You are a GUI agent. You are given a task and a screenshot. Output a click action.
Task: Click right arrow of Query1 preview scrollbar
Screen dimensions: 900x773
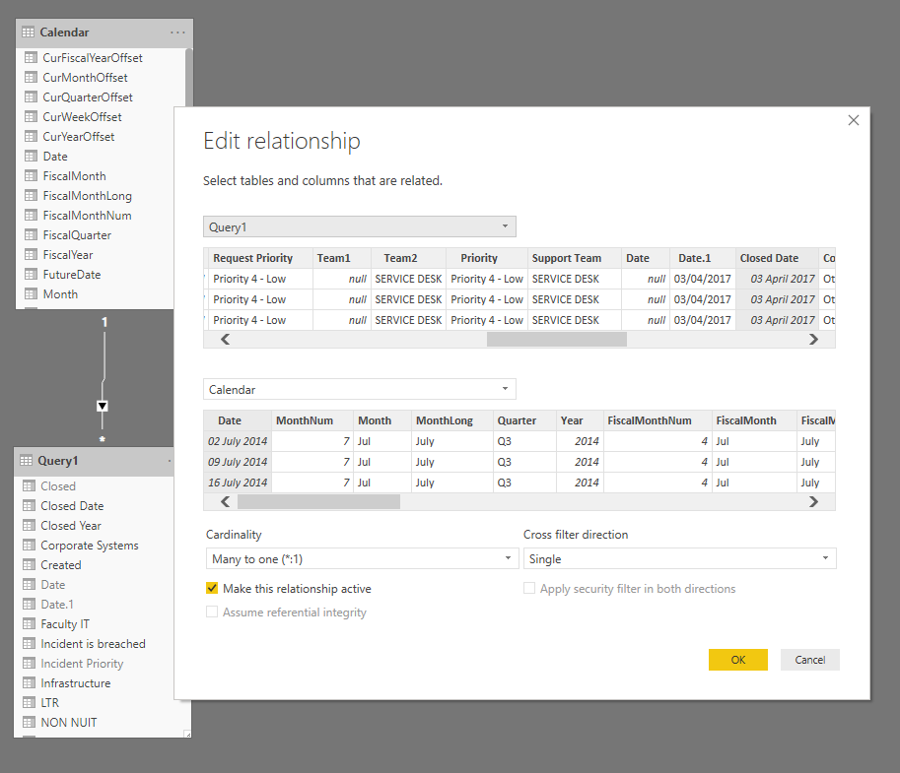tap(813, 340)
